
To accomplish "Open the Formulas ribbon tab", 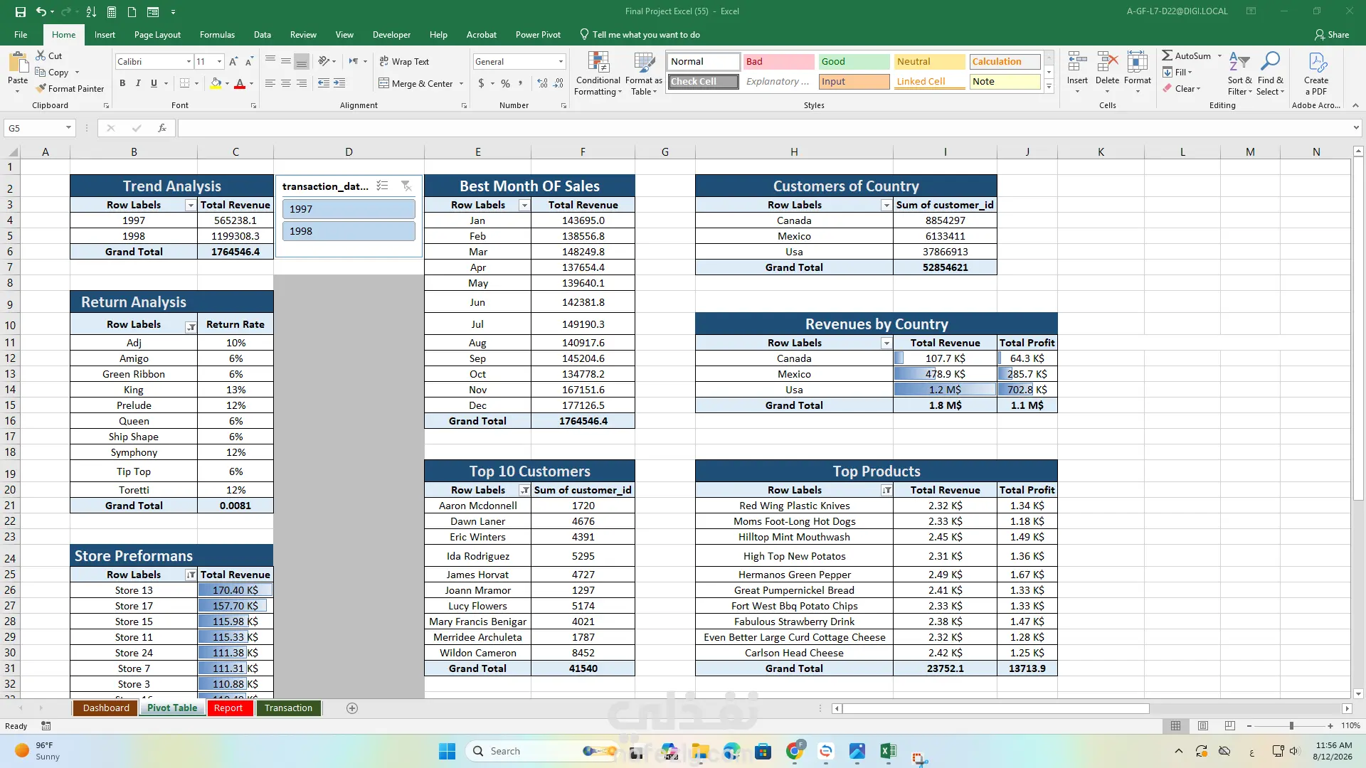I will (217, 34).
